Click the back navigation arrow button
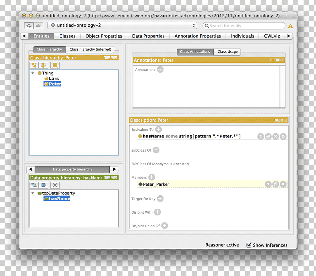Screen dimensions: 316x276 pyautogui.click(x=29, y=26)
